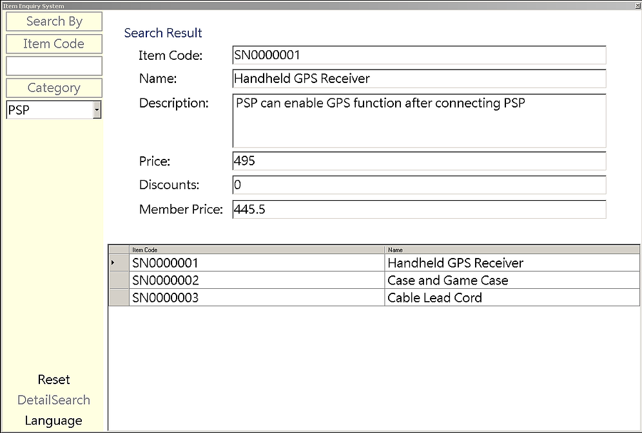642x433 pixels.
Task: Click the item code search text box
Action: (54, 66)
